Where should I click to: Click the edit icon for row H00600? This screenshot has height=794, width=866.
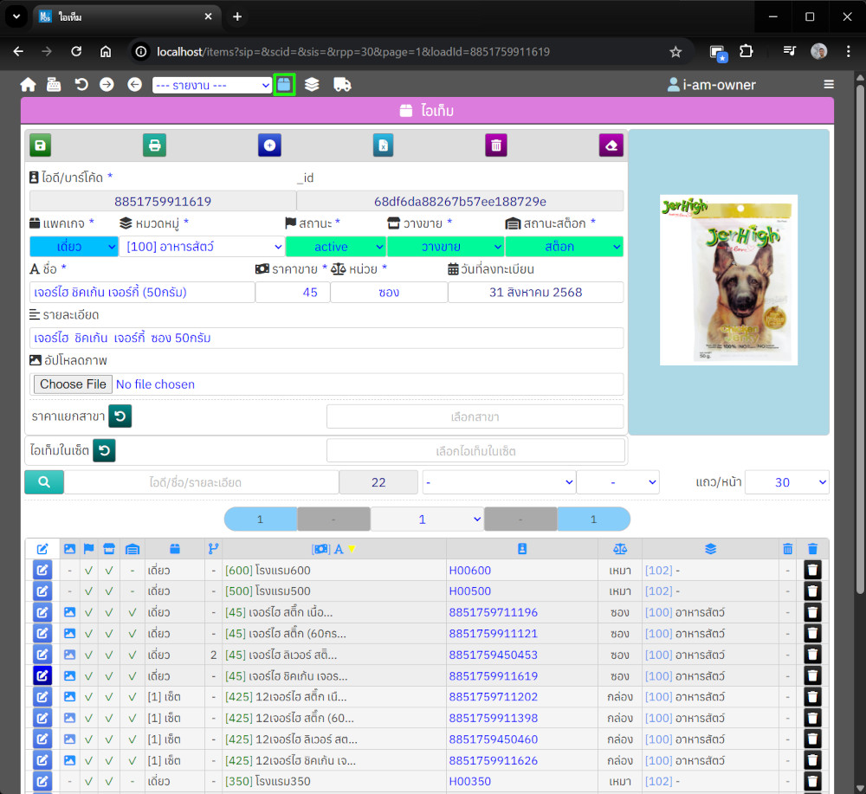click(x=42, y=571)
